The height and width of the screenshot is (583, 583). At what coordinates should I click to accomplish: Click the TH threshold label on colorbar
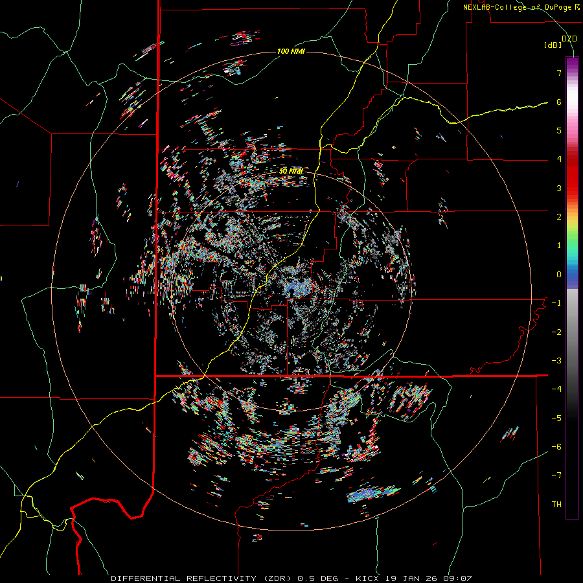[x=556, y=505]
